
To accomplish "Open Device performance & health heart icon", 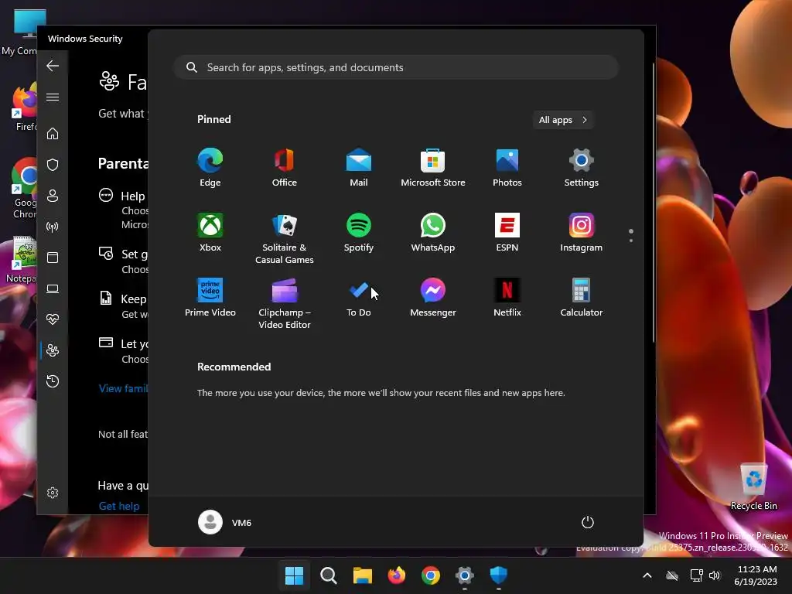I will [x=53, y=319].
